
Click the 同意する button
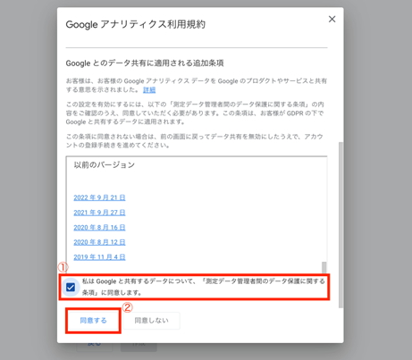93,321
